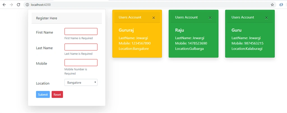Open the Location dropdown showing Bangalore
287x113 pixels.
(x=81, y=82)
